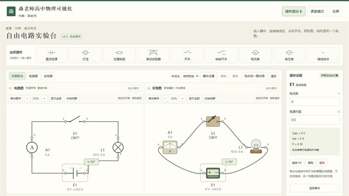Add a light bulb (灯泡) component

(85, 55)
